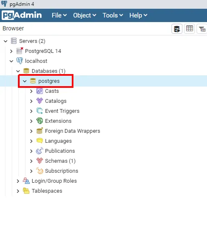
Task: Collapse the localhost server node
Action: click(11, 61)
